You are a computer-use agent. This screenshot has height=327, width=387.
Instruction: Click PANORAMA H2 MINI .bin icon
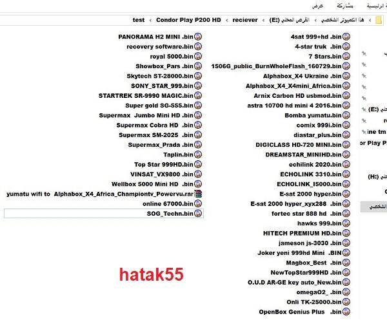(x=198, y=37)
